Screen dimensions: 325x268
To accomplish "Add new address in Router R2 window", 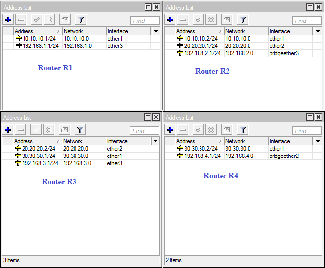I will pos(170,20).
